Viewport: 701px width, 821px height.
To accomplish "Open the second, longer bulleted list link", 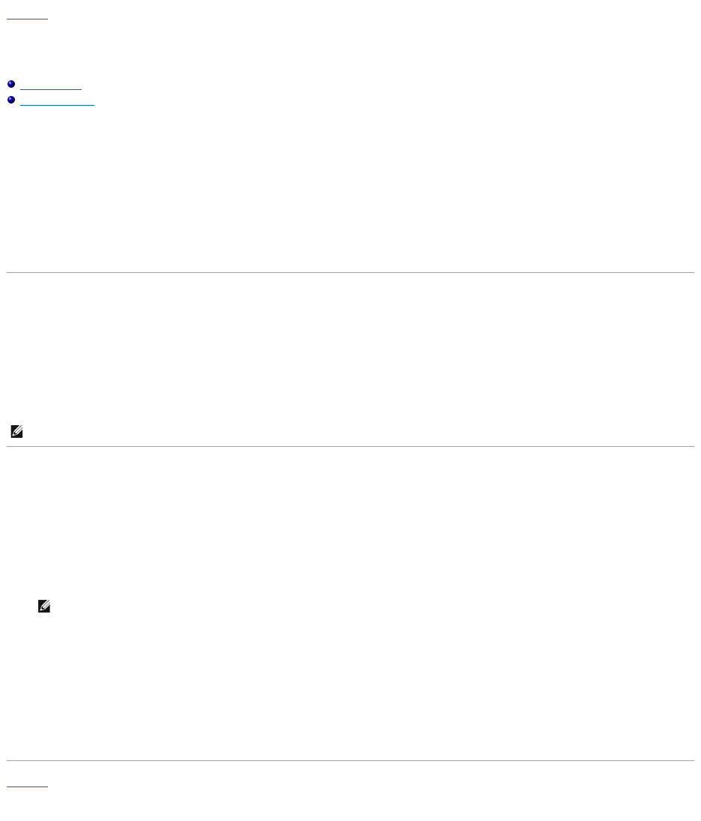I will [x=58, y=102].
